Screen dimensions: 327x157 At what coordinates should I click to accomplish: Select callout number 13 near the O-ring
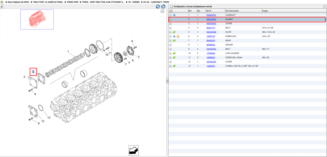coord(49,118)
